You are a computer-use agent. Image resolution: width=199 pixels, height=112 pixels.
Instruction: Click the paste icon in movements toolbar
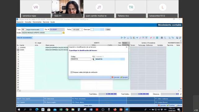134,38
